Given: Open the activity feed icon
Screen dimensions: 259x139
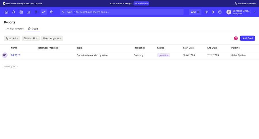Looking at the screenshot, I should click(213, 12).
